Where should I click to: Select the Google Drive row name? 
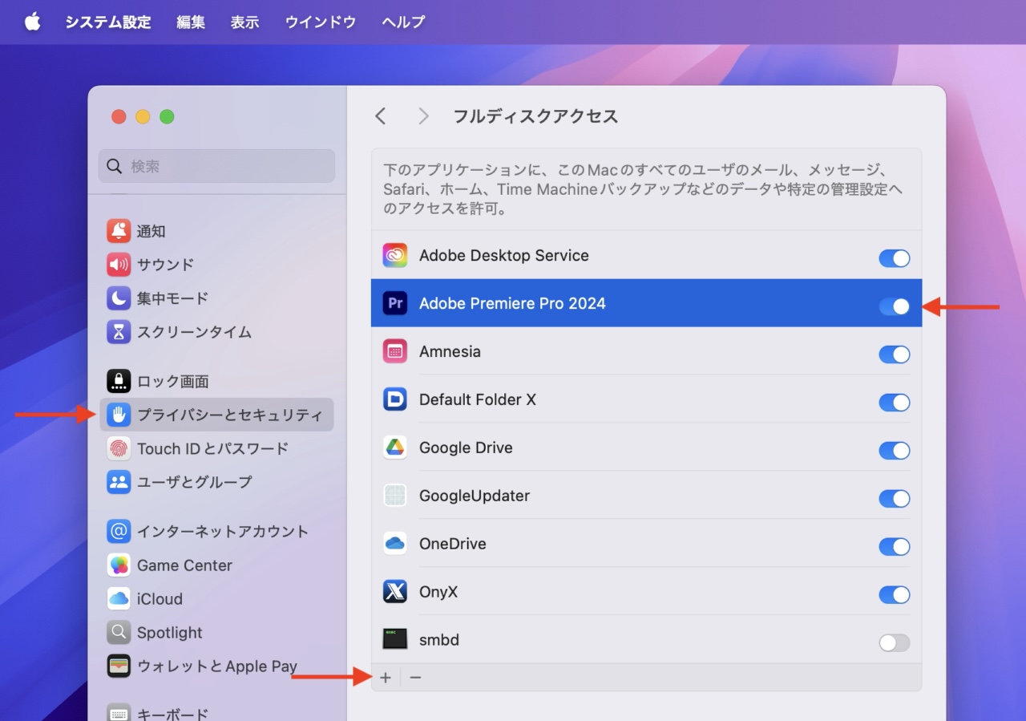pos(466,448)
